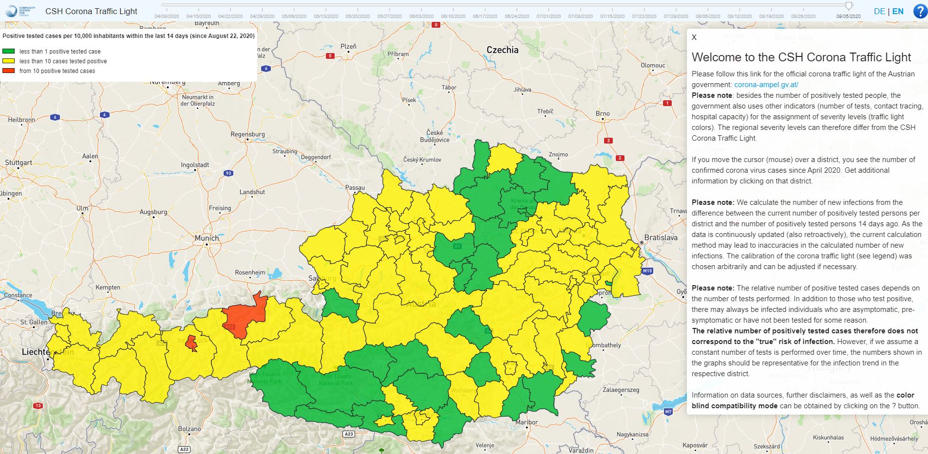Select the tiny green district near Sopron

[x=608, y=284]
